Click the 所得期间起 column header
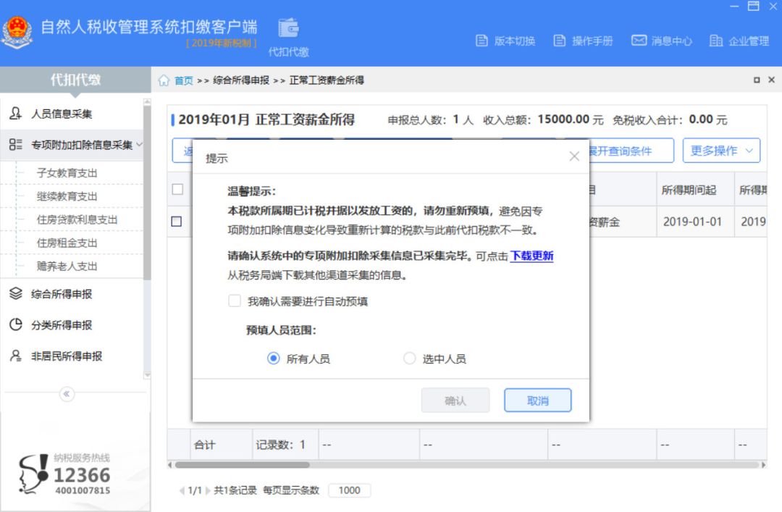The image size is (782, 512). tap(694, 190)
